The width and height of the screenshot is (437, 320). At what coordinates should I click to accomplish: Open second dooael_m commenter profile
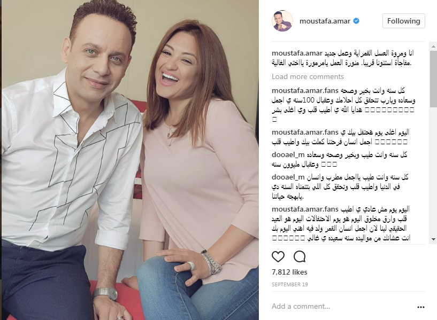point(288,177)
